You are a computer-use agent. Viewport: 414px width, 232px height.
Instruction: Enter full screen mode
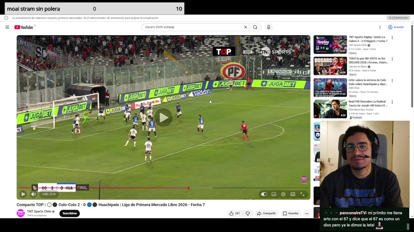pyautogui.click(x=302, y=194)
